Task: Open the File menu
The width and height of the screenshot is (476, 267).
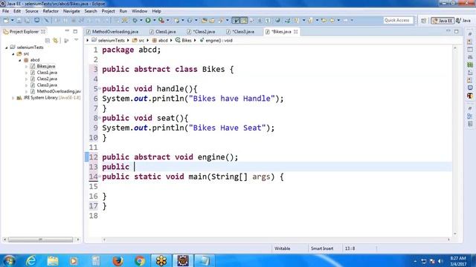Action: pos(5,11)
